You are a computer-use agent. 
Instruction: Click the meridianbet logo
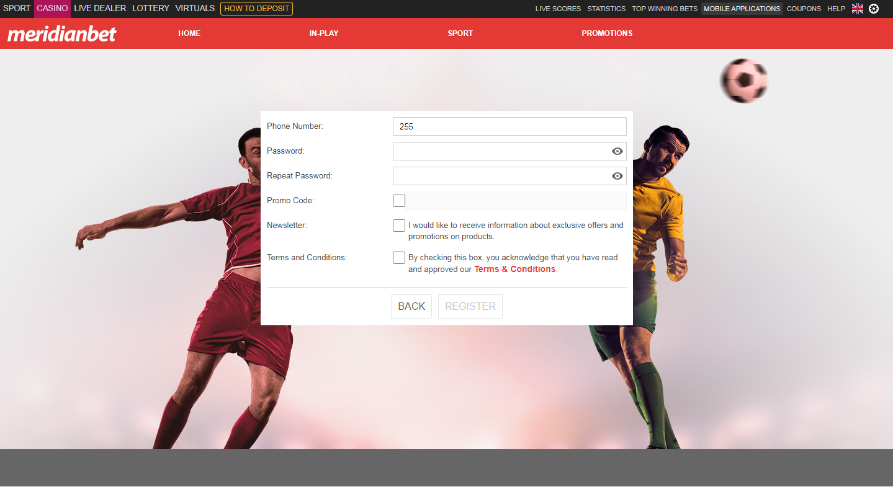point(61,33)
